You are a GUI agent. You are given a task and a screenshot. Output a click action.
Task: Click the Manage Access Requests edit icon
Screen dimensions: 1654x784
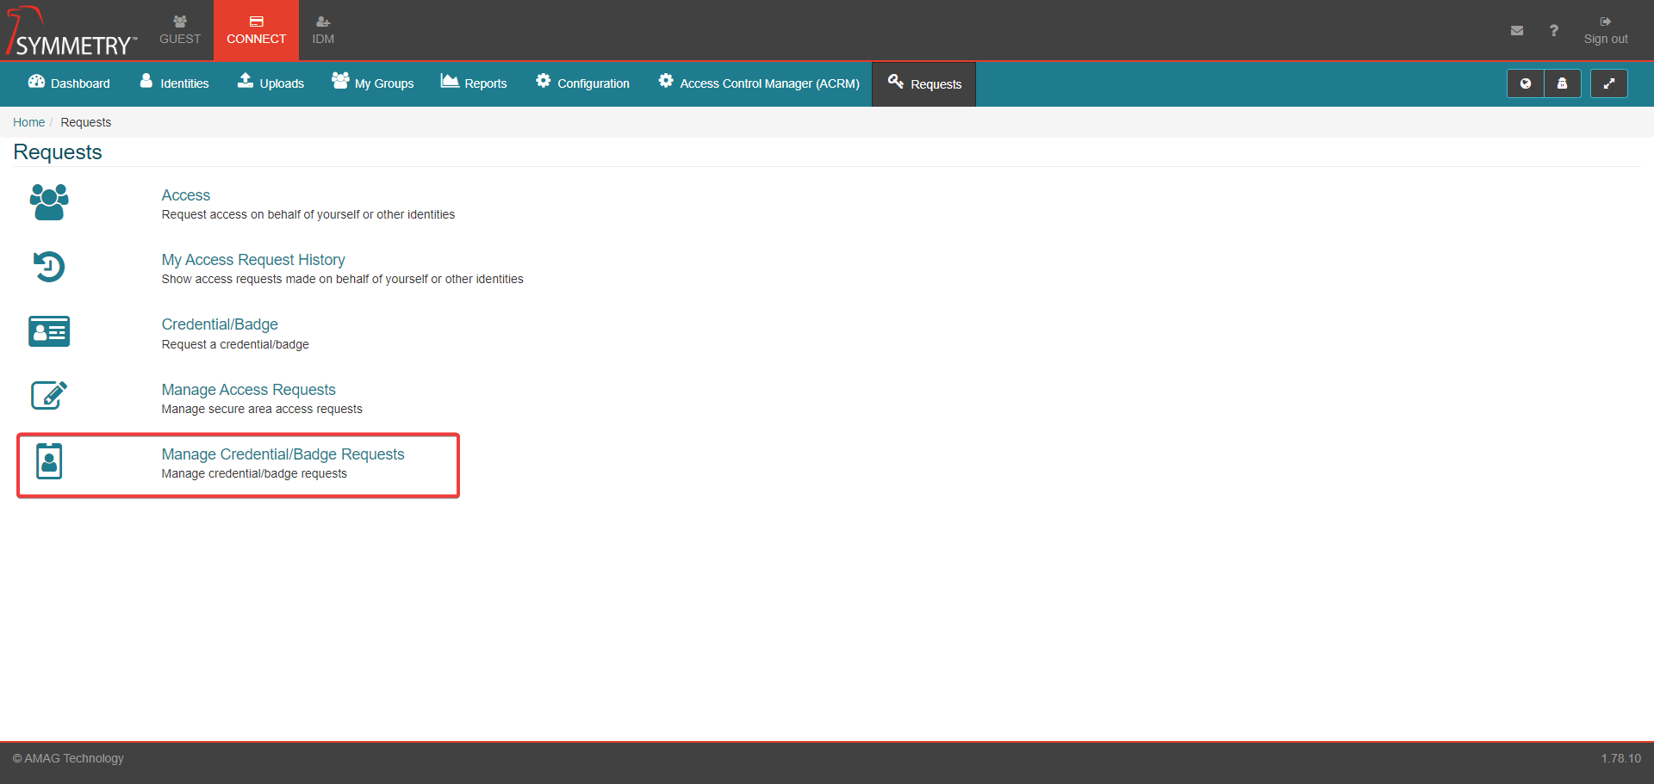[49, 396]
